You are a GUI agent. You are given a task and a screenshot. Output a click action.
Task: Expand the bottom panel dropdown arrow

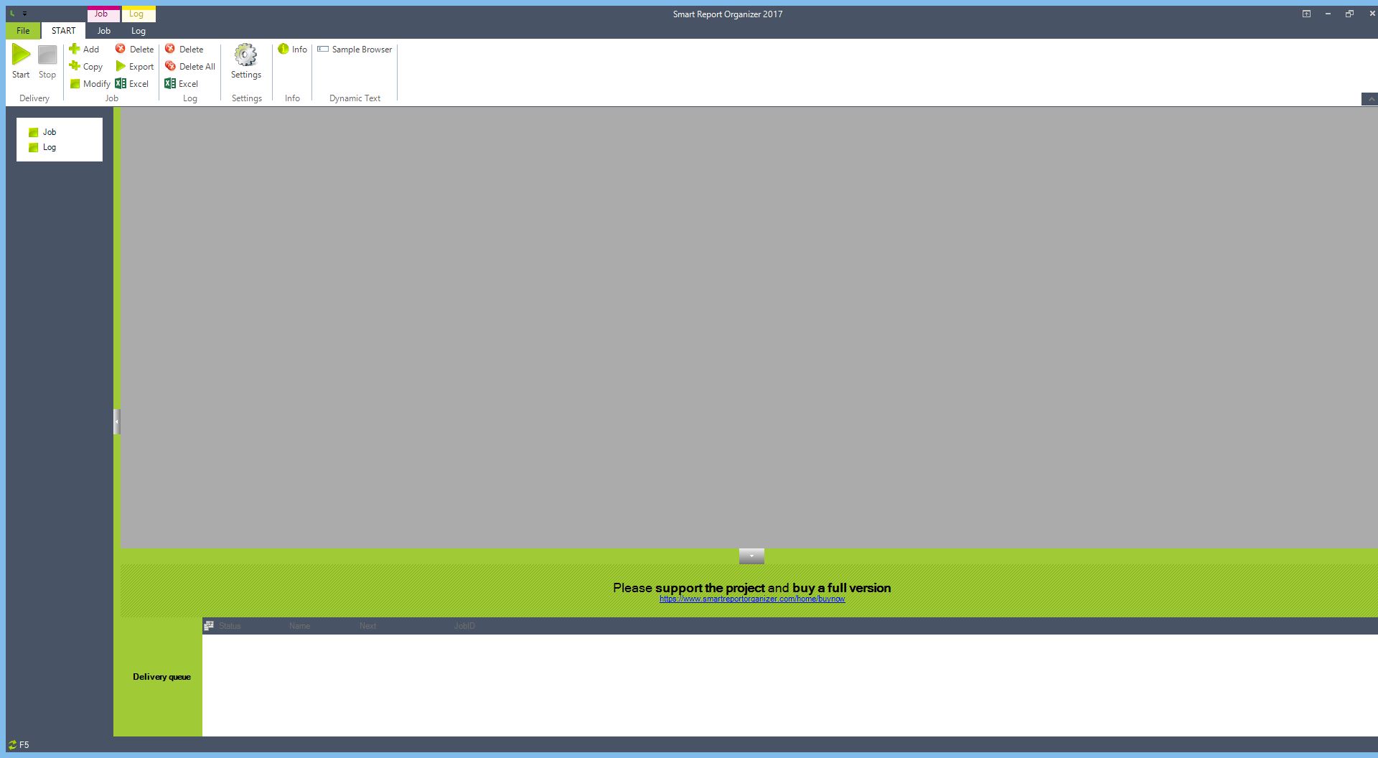[x=751, y=556]
